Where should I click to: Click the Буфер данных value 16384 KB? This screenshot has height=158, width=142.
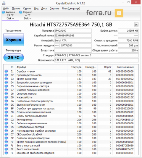point(128,31)
